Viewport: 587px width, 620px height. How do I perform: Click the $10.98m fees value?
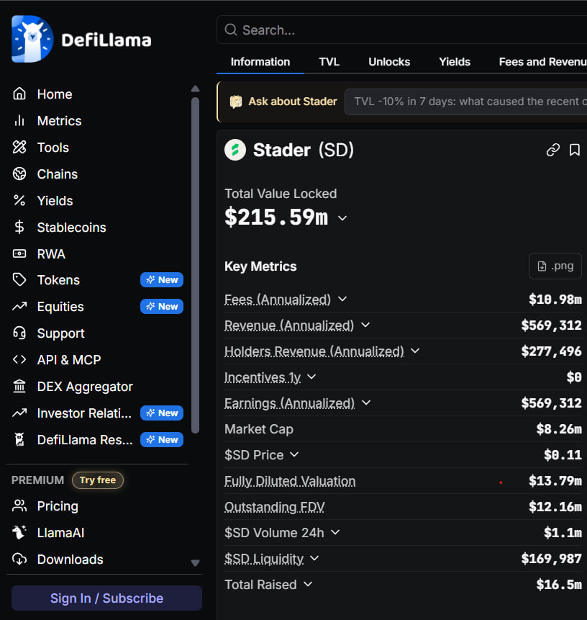tap(555, 300)
